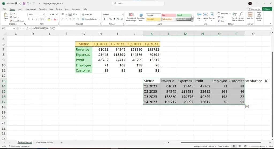Open Format as Table dropdown

coord(141,17)
